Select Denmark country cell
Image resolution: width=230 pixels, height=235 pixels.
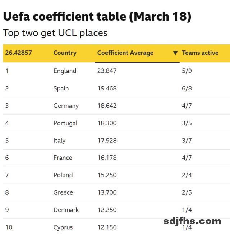(66, 210)
